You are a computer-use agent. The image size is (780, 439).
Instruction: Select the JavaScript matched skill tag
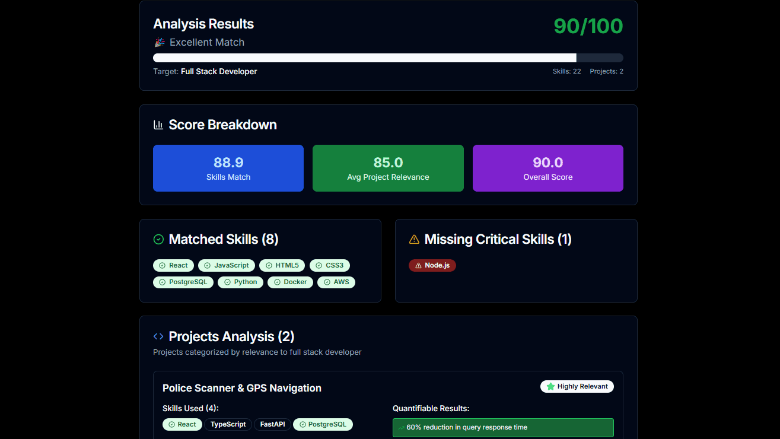tap(227, 265)
